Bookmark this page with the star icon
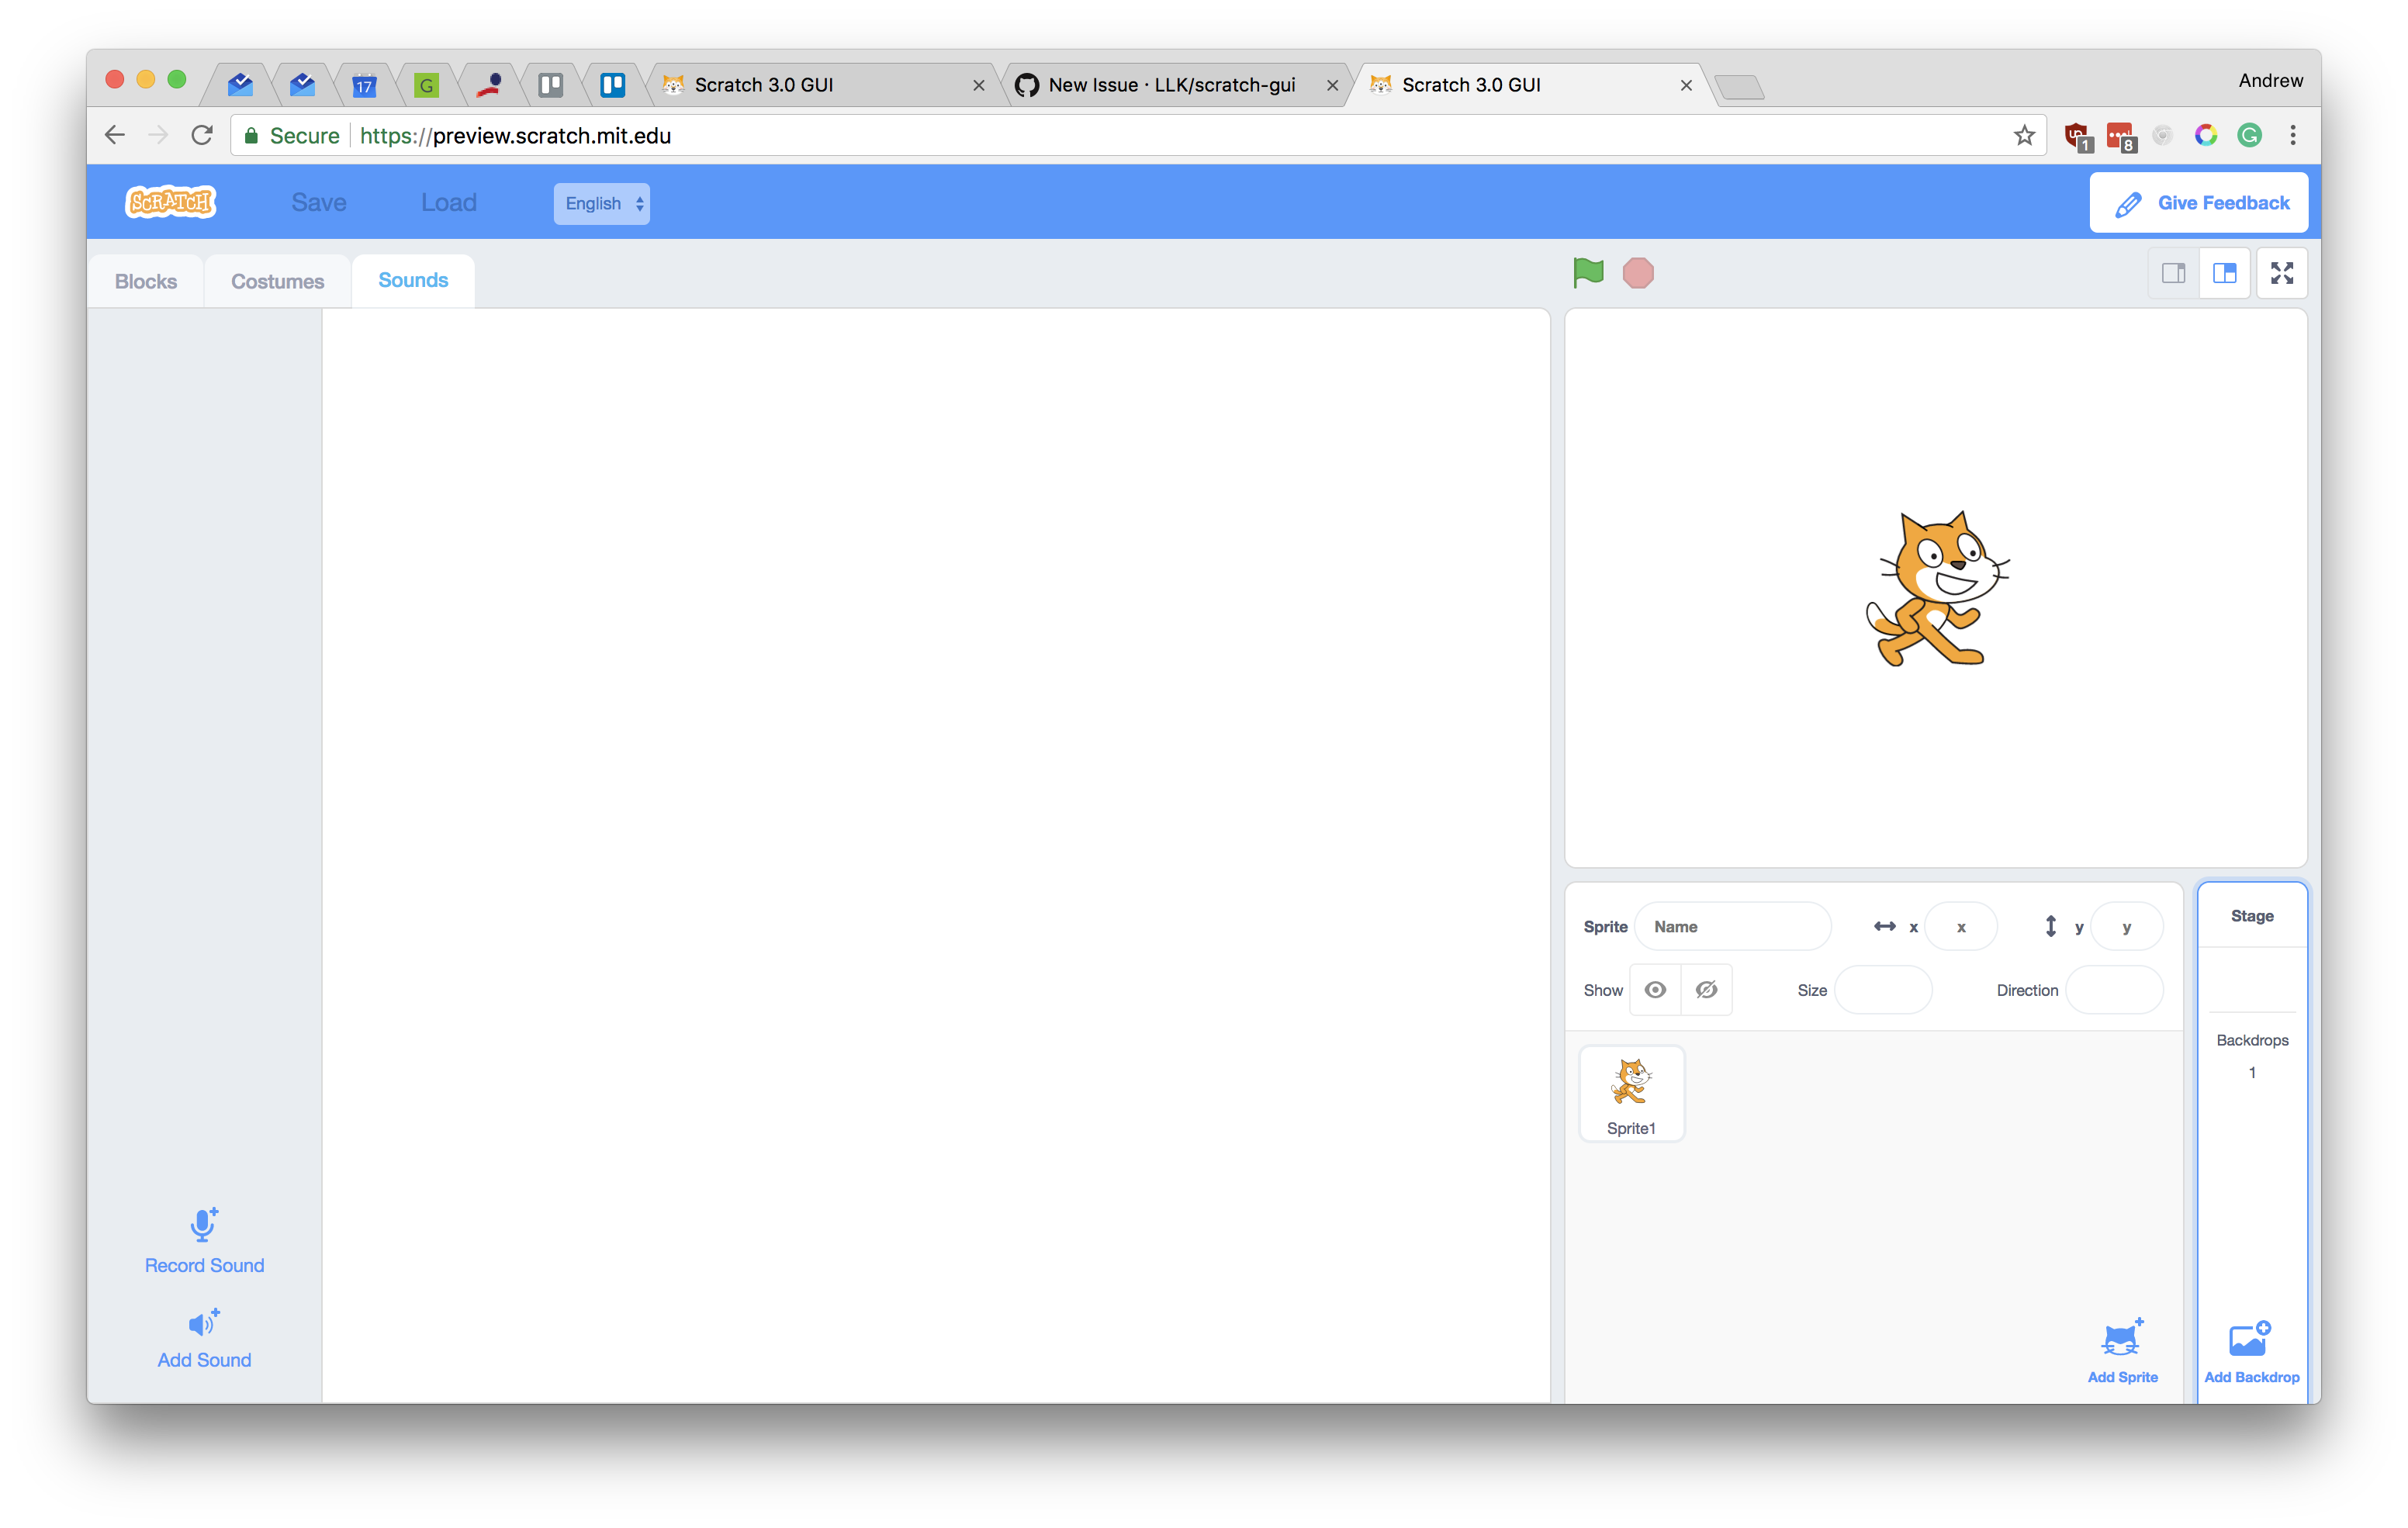The width and height of the screenshot is (2408, 1528). pyautogui.click(x=2024, y=135)
